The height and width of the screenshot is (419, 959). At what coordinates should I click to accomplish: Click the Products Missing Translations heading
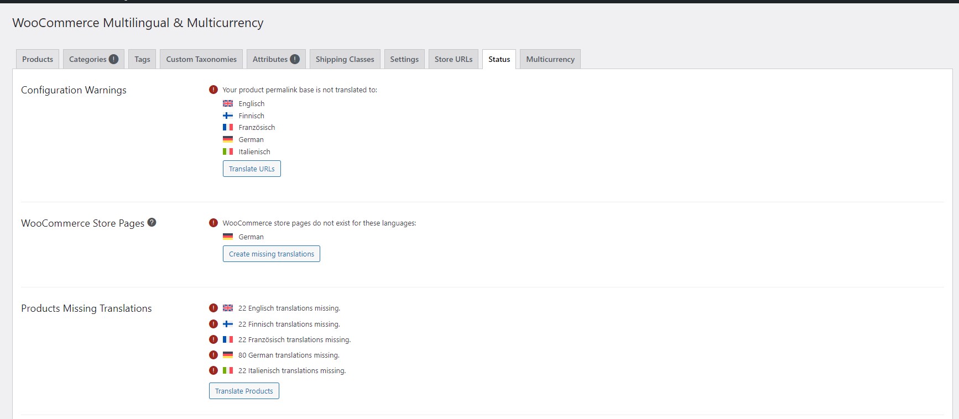tap(86, 308)
